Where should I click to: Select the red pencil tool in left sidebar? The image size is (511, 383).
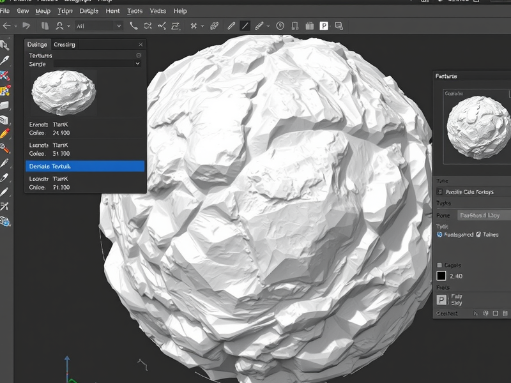pyautogui.click(x=4, y=133)
